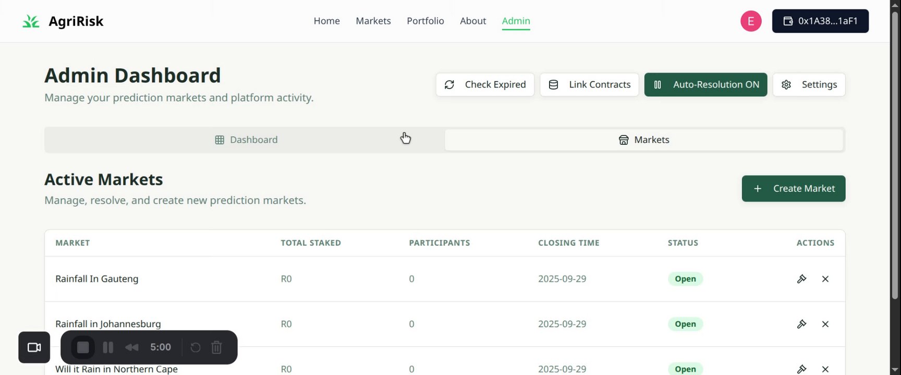Click the screen recorder camera icon
Screen dimensions: 901x375
[x=34, y=347]
